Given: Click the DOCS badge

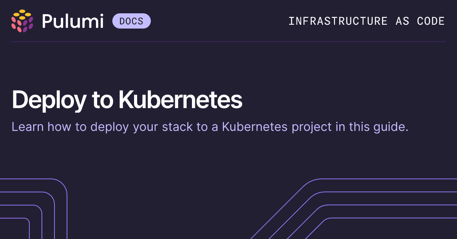Looking at the screenshot, I should (131, 21).
